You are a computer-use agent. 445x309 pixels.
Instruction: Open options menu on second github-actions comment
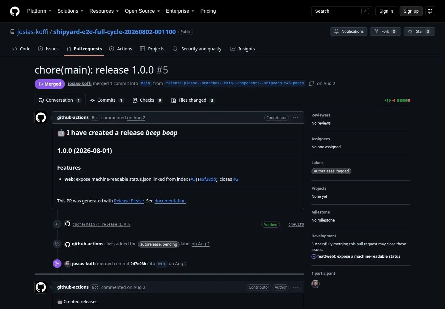coord(295,287)
